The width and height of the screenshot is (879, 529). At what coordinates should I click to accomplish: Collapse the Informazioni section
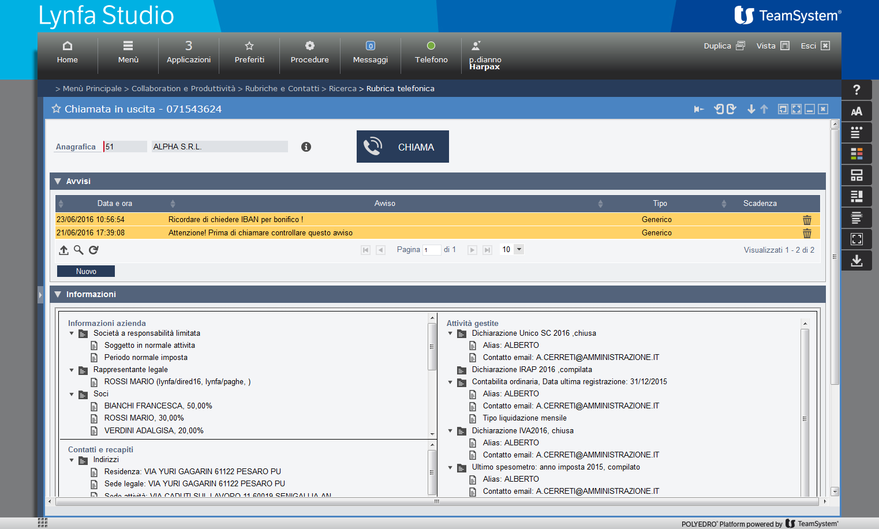pos(57,294)
